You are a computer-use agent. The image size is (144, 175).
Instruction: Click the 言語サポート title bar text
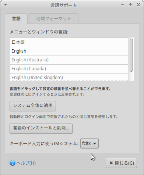64,6
